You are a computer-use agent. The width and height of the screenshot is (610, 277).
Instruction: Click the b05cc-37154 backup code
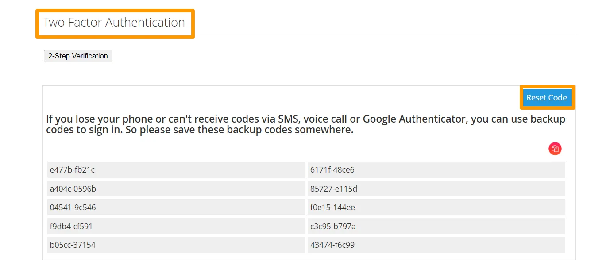(73, 245)
